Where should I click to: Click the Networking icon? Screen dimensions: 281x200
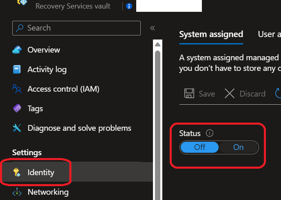coord(17,192)
